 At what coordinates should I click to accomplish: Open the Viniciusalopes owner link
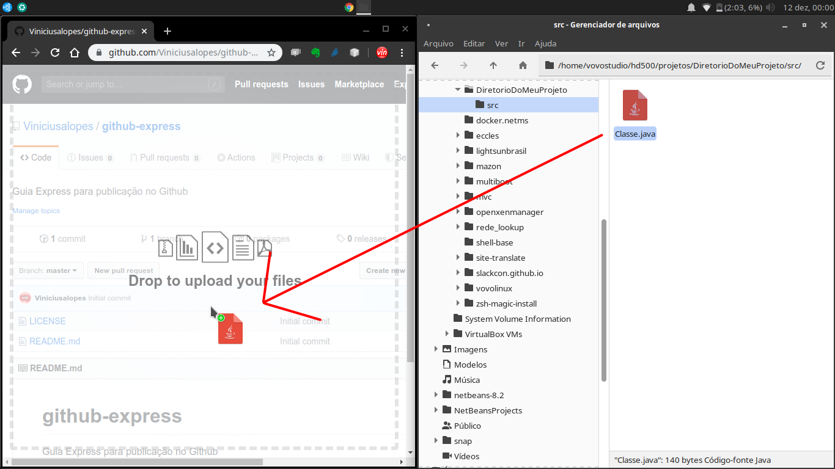point(58,126)
